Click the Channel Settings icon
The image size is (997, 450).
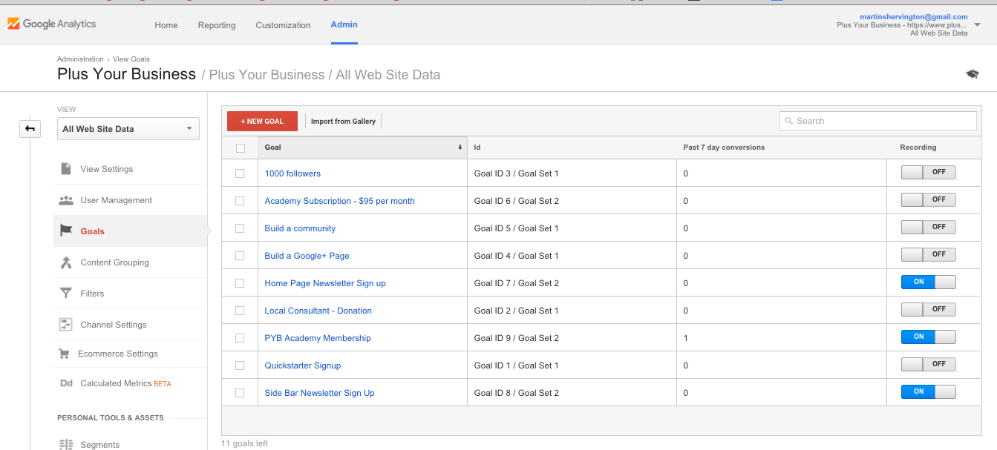coord(66,325)
